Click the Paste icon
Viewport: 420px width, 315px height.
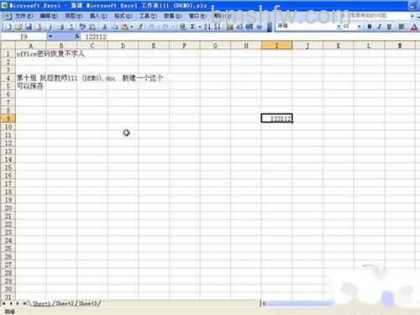coord(124,27)
